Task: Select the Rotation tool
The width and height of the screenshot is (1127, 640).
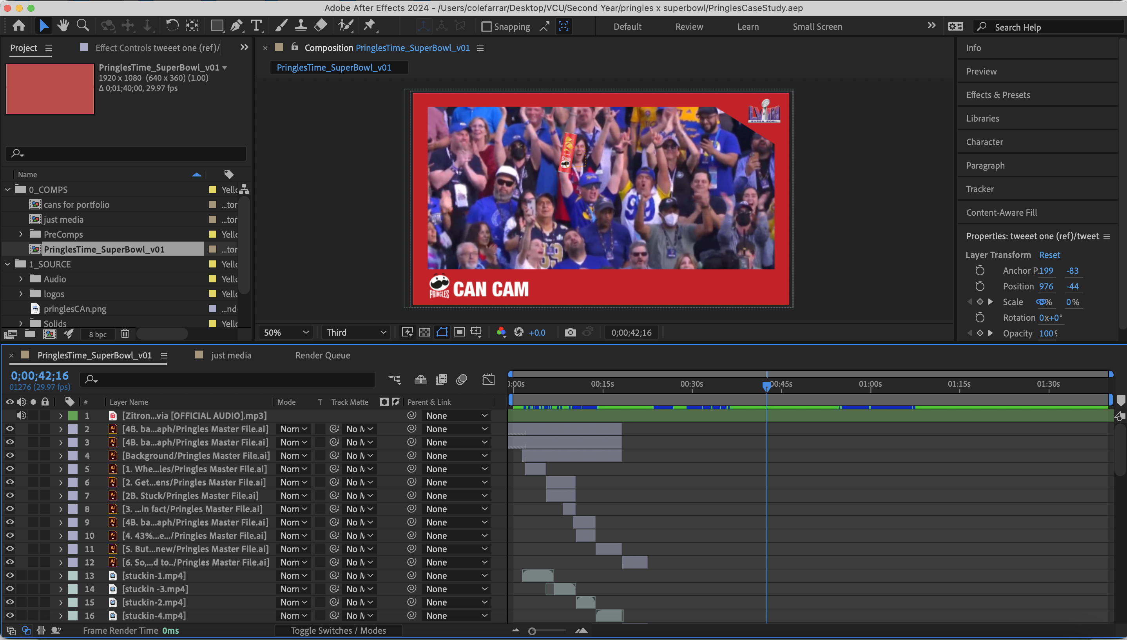Action: click(x=172, y=25)
